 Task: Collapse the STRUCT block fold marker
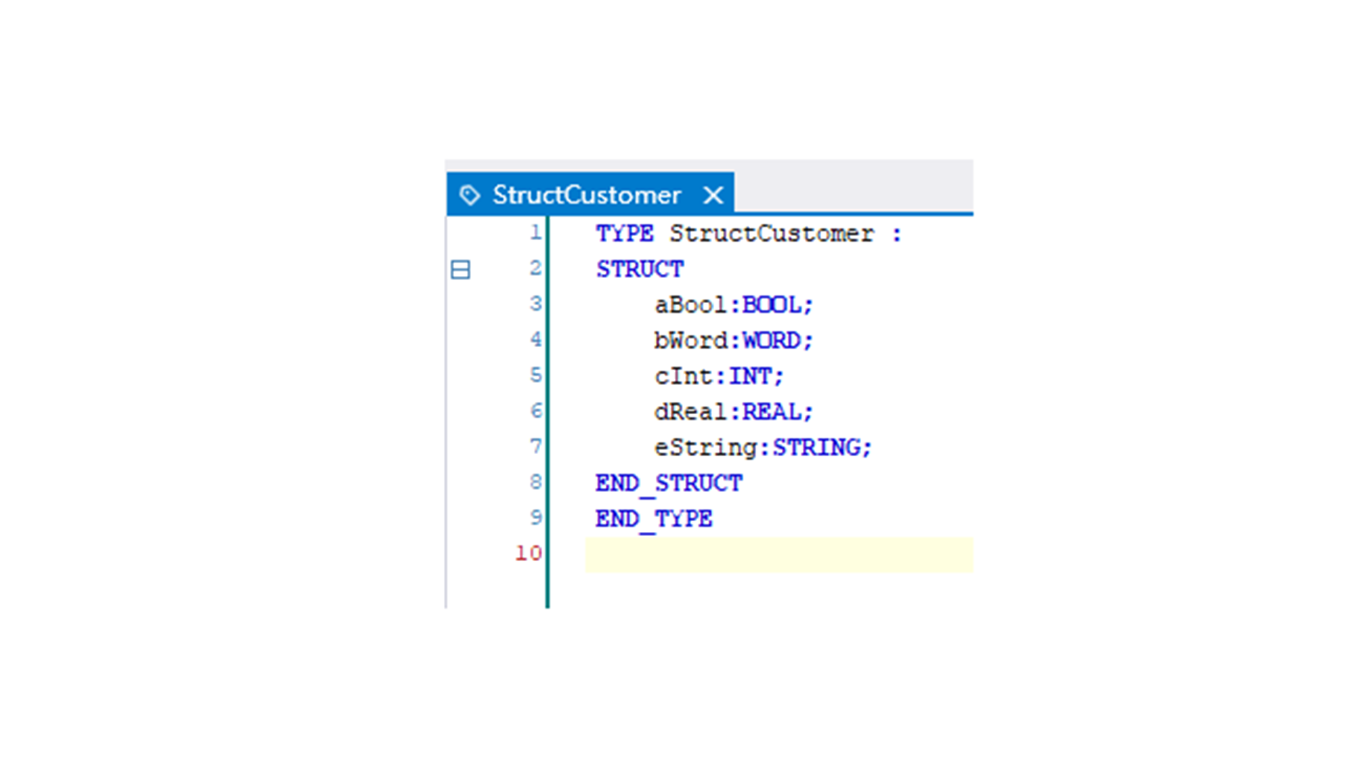(460, 269)
